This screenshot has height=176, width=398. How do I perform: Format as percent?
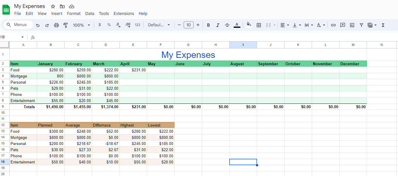(x=109, y=25)
